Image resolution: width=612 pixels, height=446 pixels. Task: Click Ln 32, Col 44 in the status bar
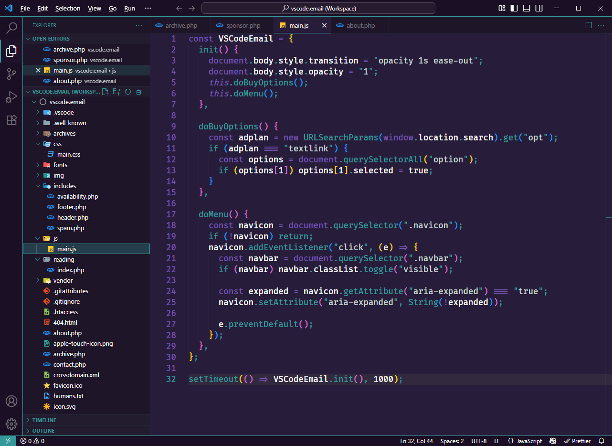pos(416,441)
